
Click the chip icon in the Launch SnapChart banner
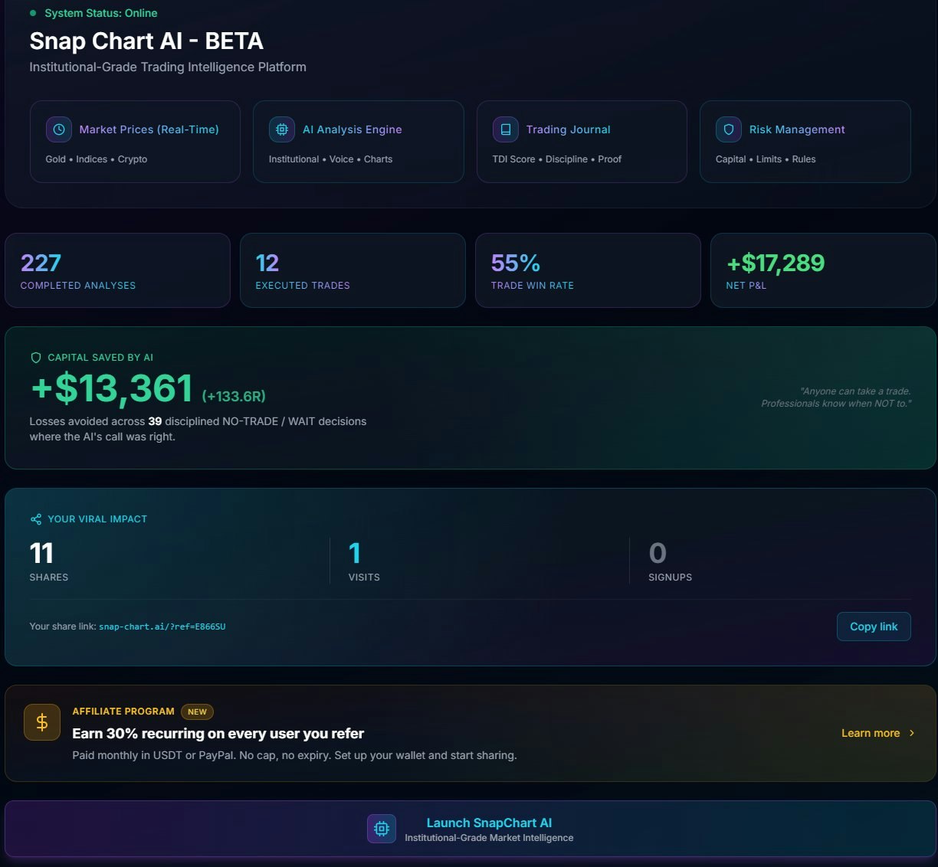(382, 829)
